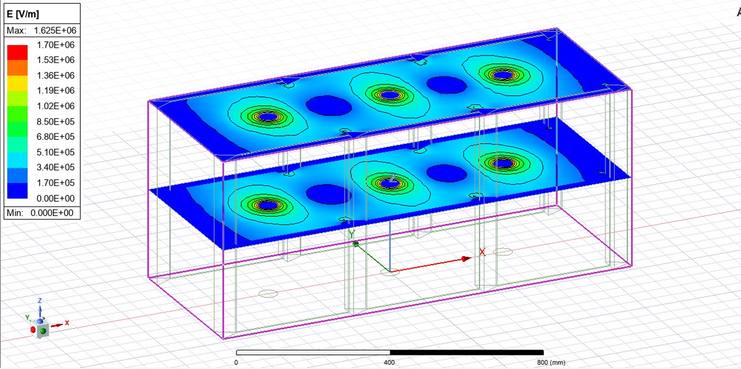The height and width of the screenshot is (369, 741).
Task: Click the 8.50E+05 legend scale label
Action: pyautogui.click(x=56, y=121)
